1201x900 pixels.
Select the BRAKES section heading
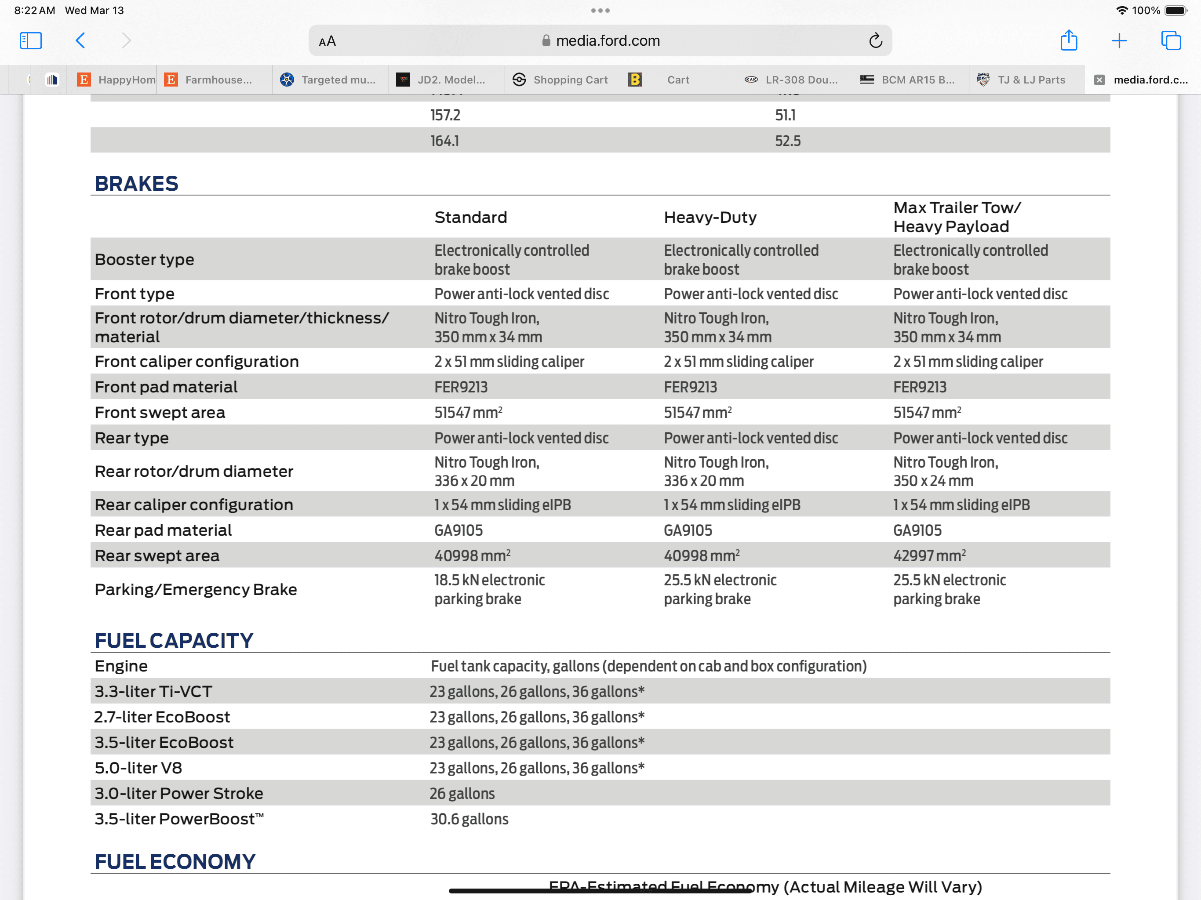pos(137,184)
